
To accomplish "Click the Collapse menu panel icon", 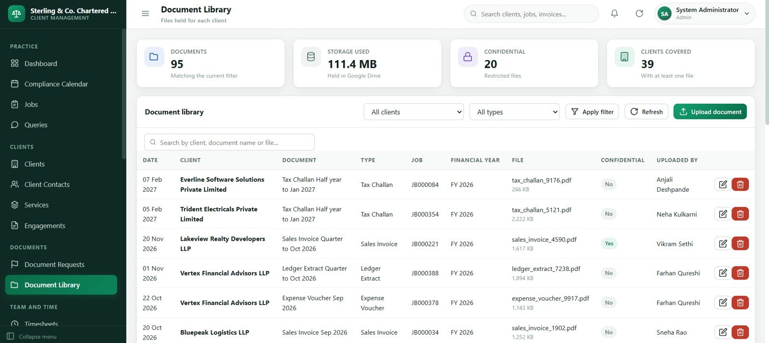I will click(x=11, y=336).
